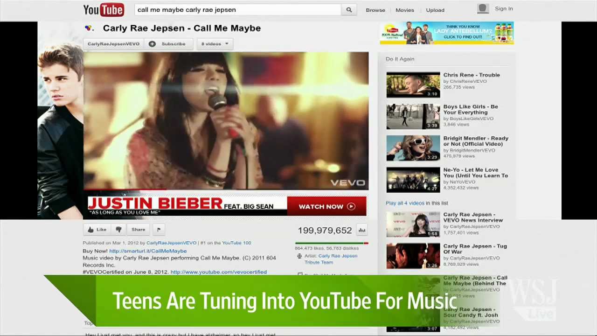Viewport: 597px width, 336px height.
Task: Open Browse in the top navigation
Action: (375, 10)
